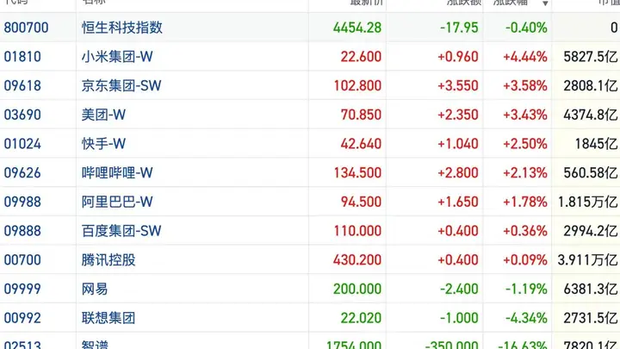Select stock code 09888

click(x=22, y=231)
